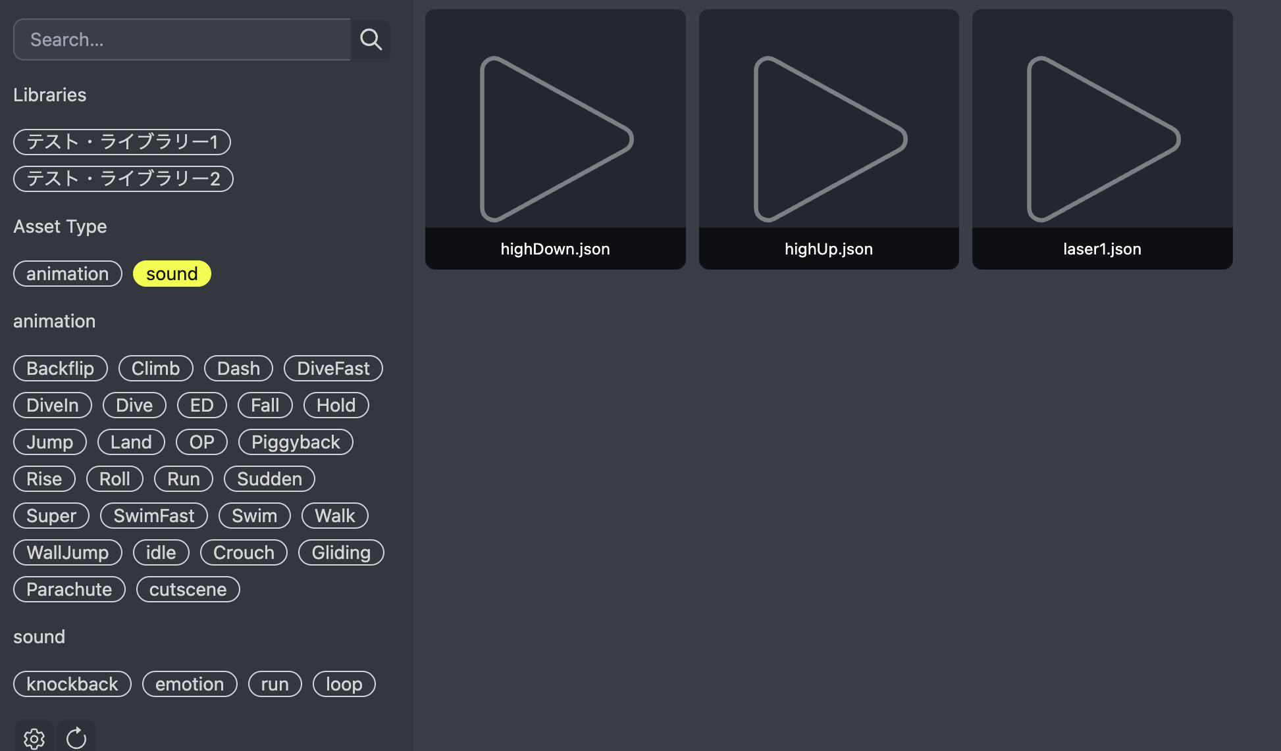The image size is (1281, 751).
Task: Select the knockback sound tag
Action: click(72, 684)
